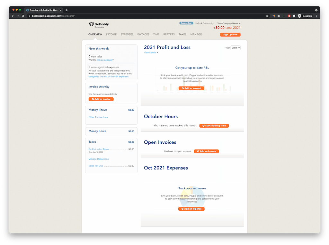Go back with browser back arrow

coord(13,16)
